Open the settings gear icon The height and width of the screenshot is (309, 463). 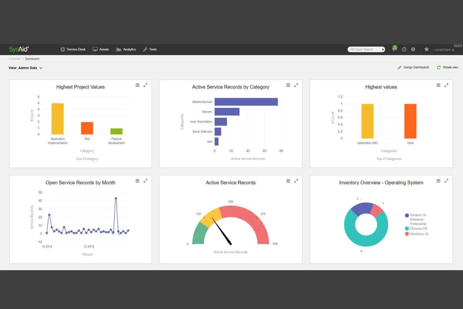413,49
